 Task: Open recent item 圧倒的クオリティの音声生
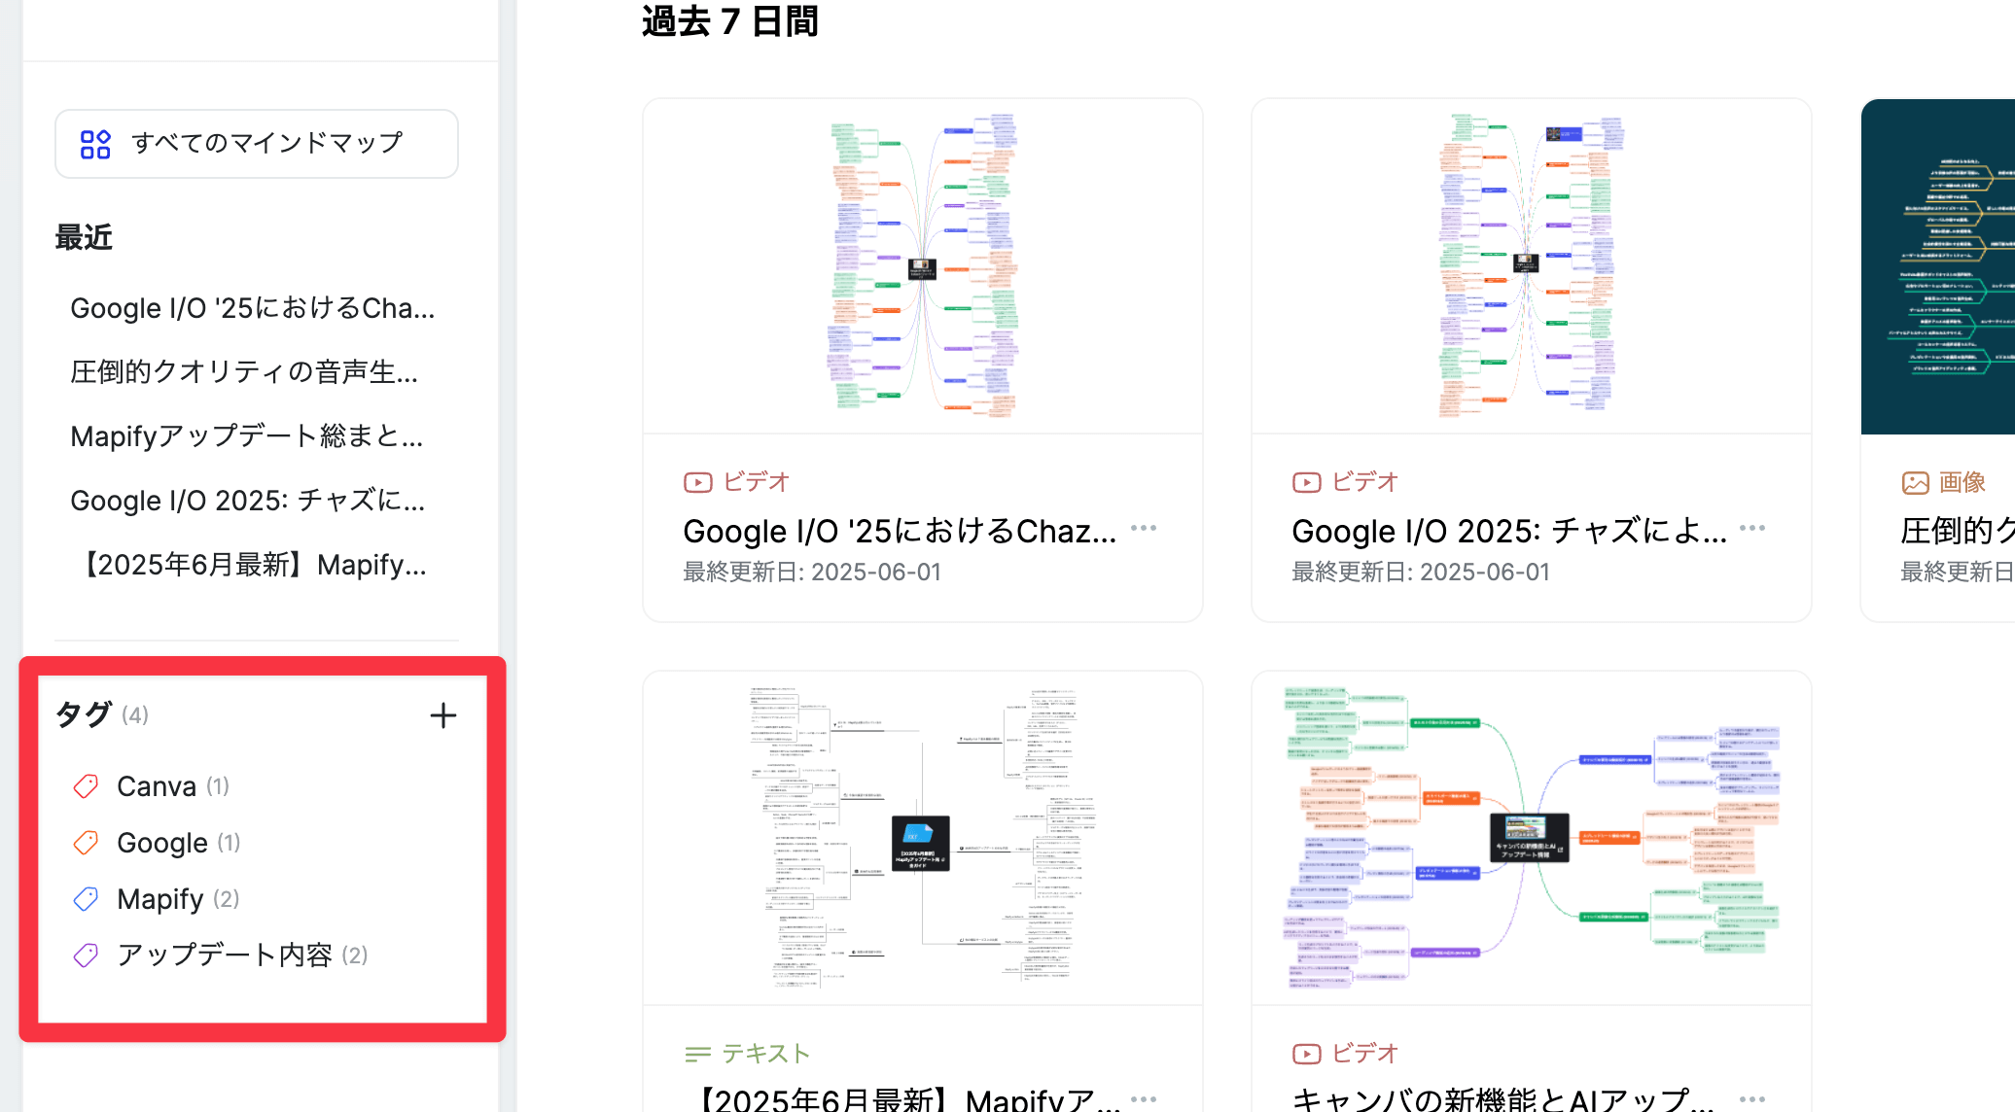coord(244,372)
